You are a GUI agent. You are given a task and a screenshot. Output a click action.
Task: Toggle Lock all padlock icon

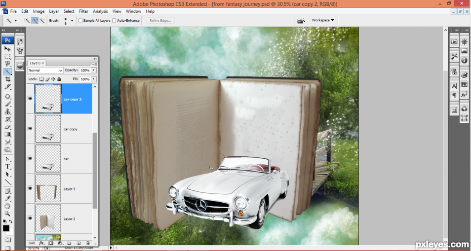pos(59,79)
